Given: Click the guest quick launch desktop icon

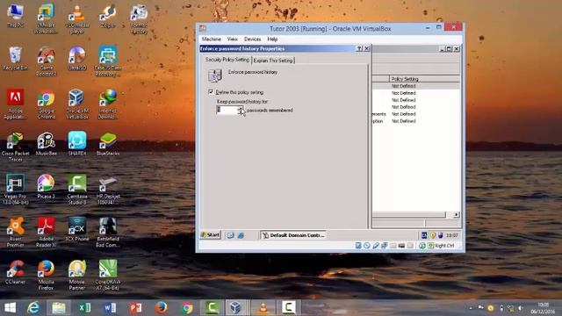Looking at the screenshot, I should (x=230, y=235).
